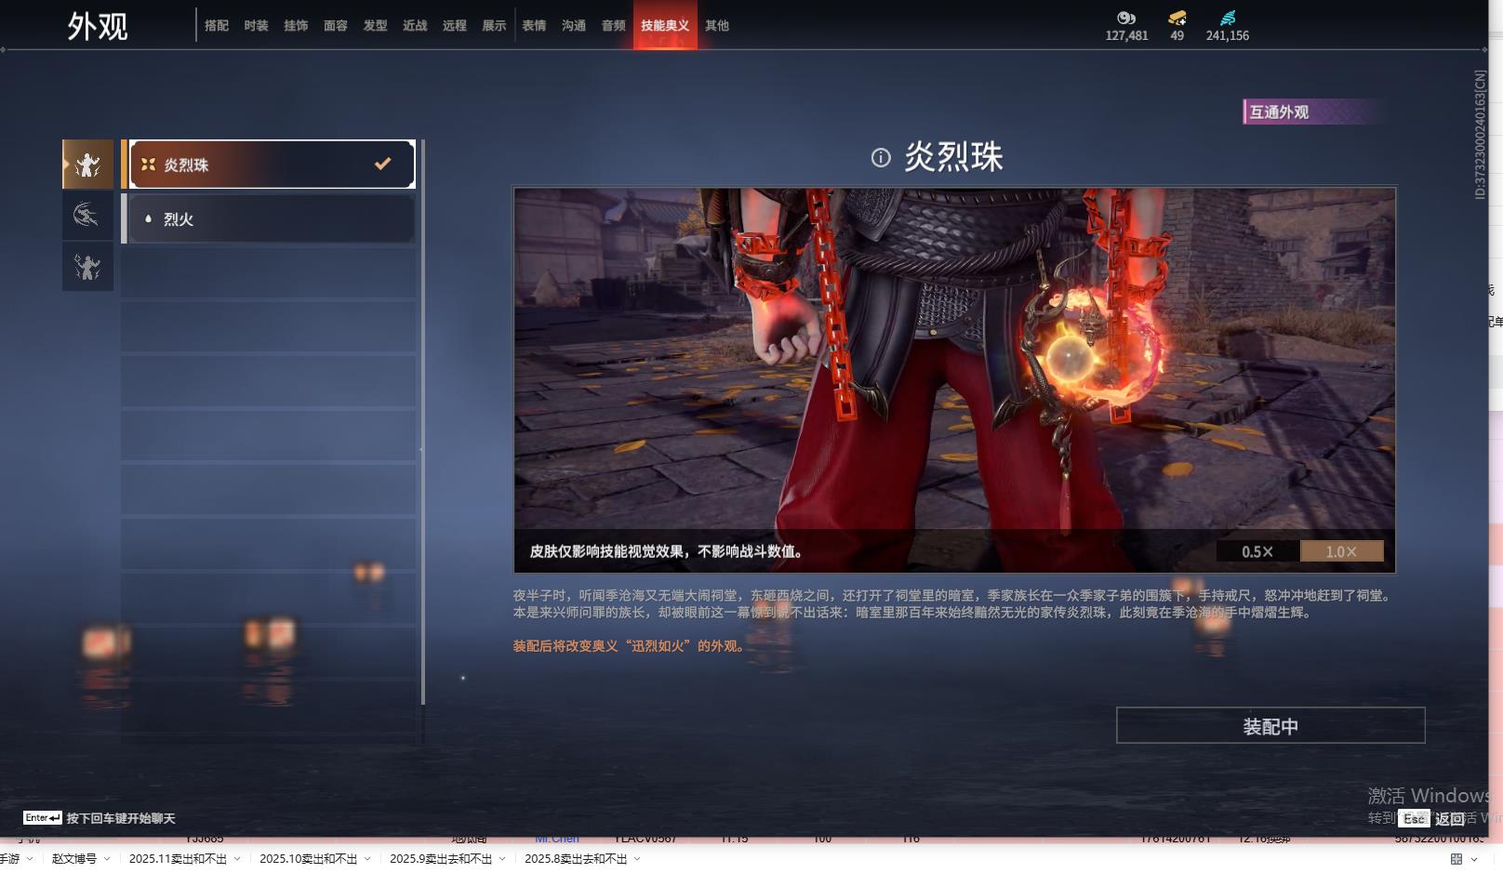
Task: Click the 互通外观 button
Action: tap(1314, 112)
